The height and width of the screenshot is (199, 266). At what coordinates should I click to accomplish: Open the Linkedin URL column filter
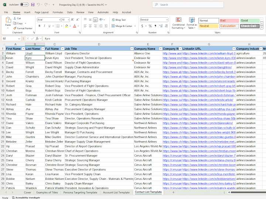tap(234, 49)
